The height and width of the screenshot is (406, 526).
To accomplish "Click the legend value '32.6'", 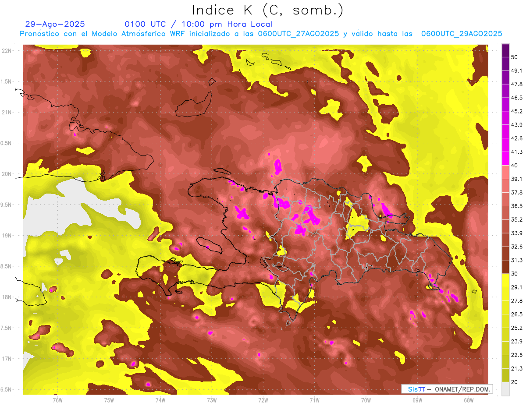I will tap(516, 247).
